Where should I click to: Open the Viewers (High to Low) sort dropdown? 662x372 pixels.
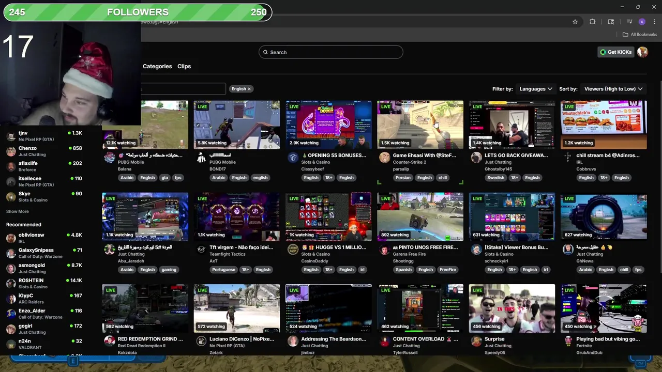(613, 89)
